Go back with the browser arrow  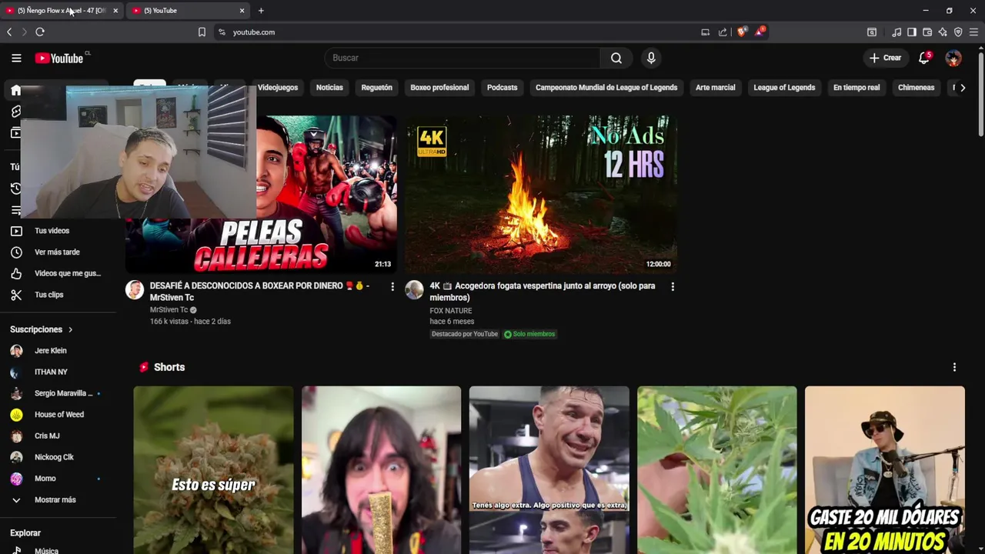tap(9, 32)
